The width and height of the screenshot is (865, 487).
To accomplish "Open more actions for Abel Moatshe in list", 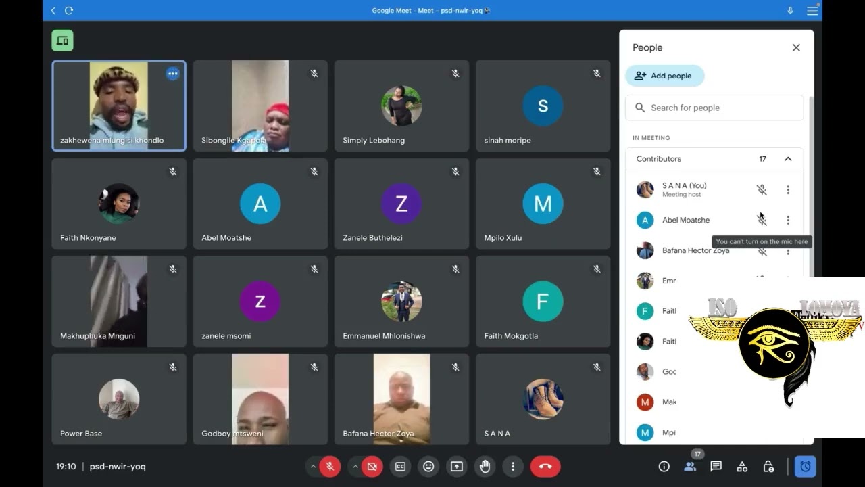I will (x=788, y=220).
